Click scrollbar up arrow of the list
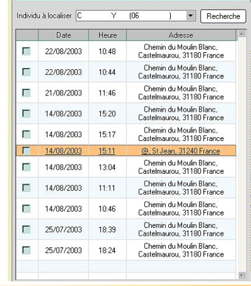Viewport: 251px width, 286px height. tap(242, 34)
